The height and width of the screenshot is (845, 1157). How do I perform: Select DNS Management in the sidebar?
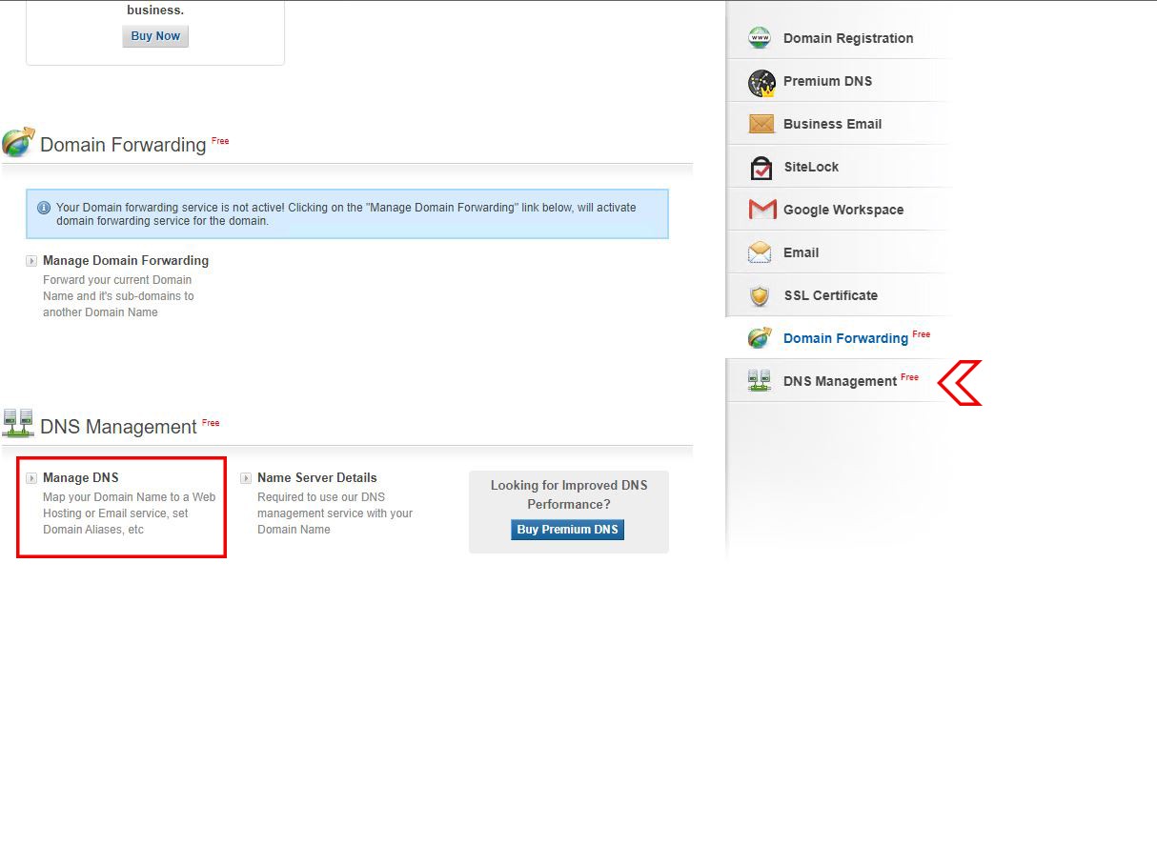842,380
